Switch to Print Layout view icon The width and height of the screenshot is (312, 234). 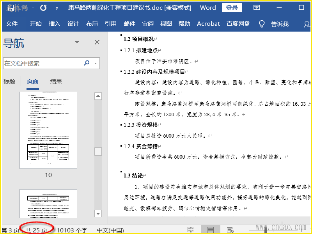pyautogui.click(x=210, y=230)
